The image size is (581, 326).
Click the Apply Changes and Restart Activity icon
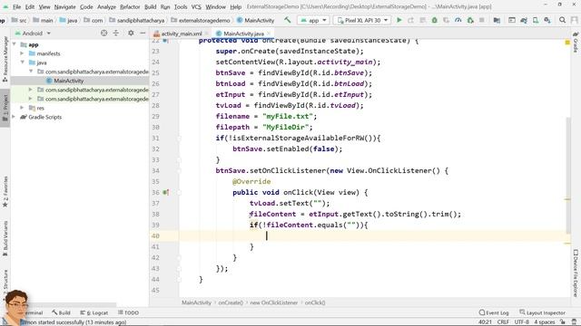410,20
